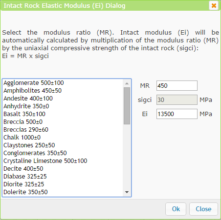Select Claystones 250±50 entry
Screen dimensions: 221x220
click(63, 145)
